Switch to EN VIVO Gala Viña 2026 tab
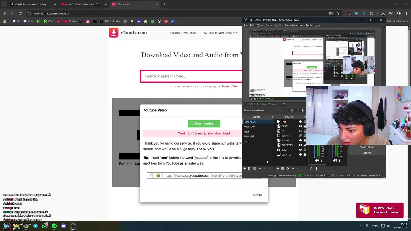 click(83, 4)
